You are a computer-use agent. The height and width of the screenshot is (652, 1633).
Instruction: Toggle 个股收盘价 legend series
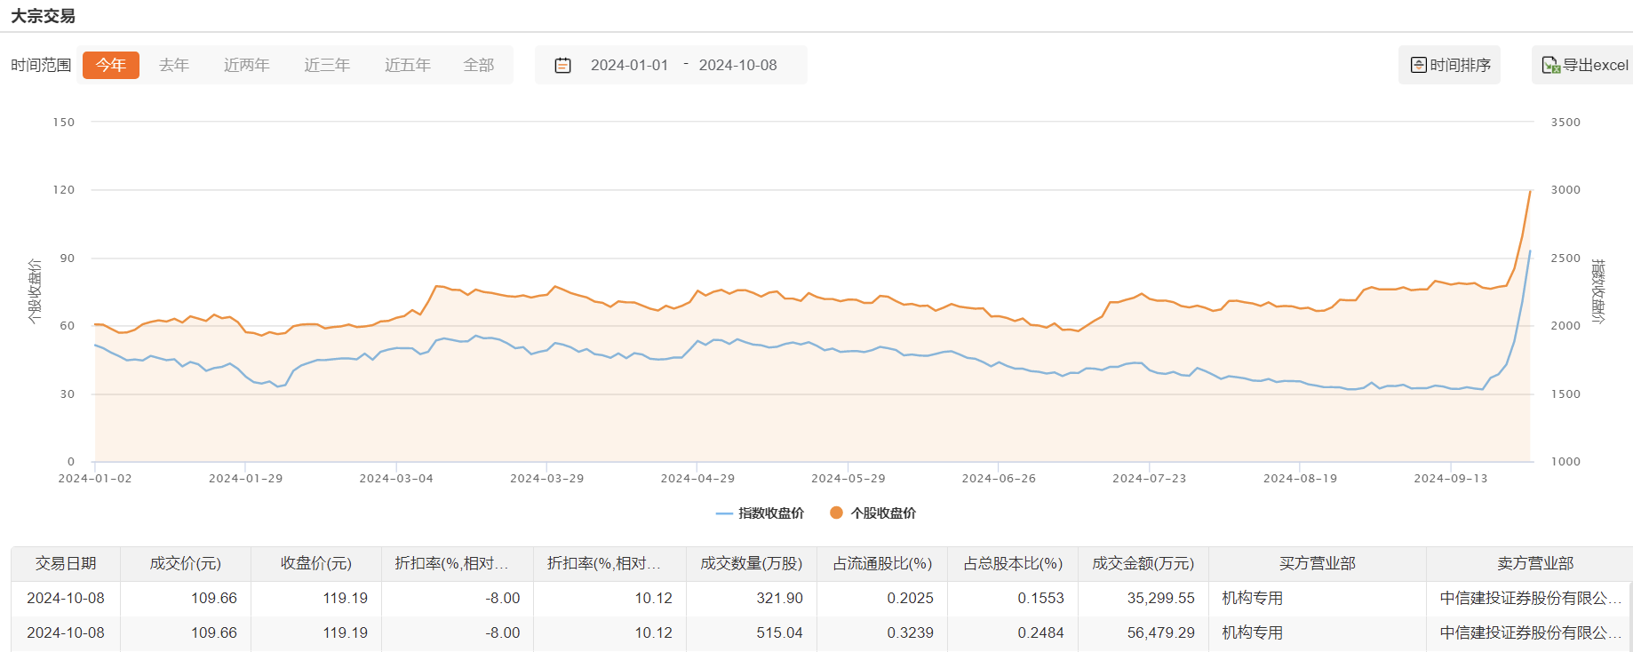coord(872,513)
